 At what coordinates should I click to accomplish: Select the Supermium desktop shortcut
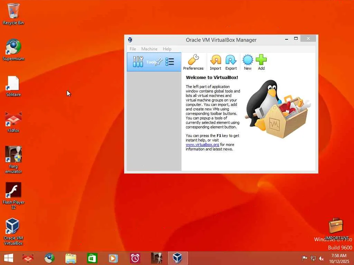coord(13,50)
